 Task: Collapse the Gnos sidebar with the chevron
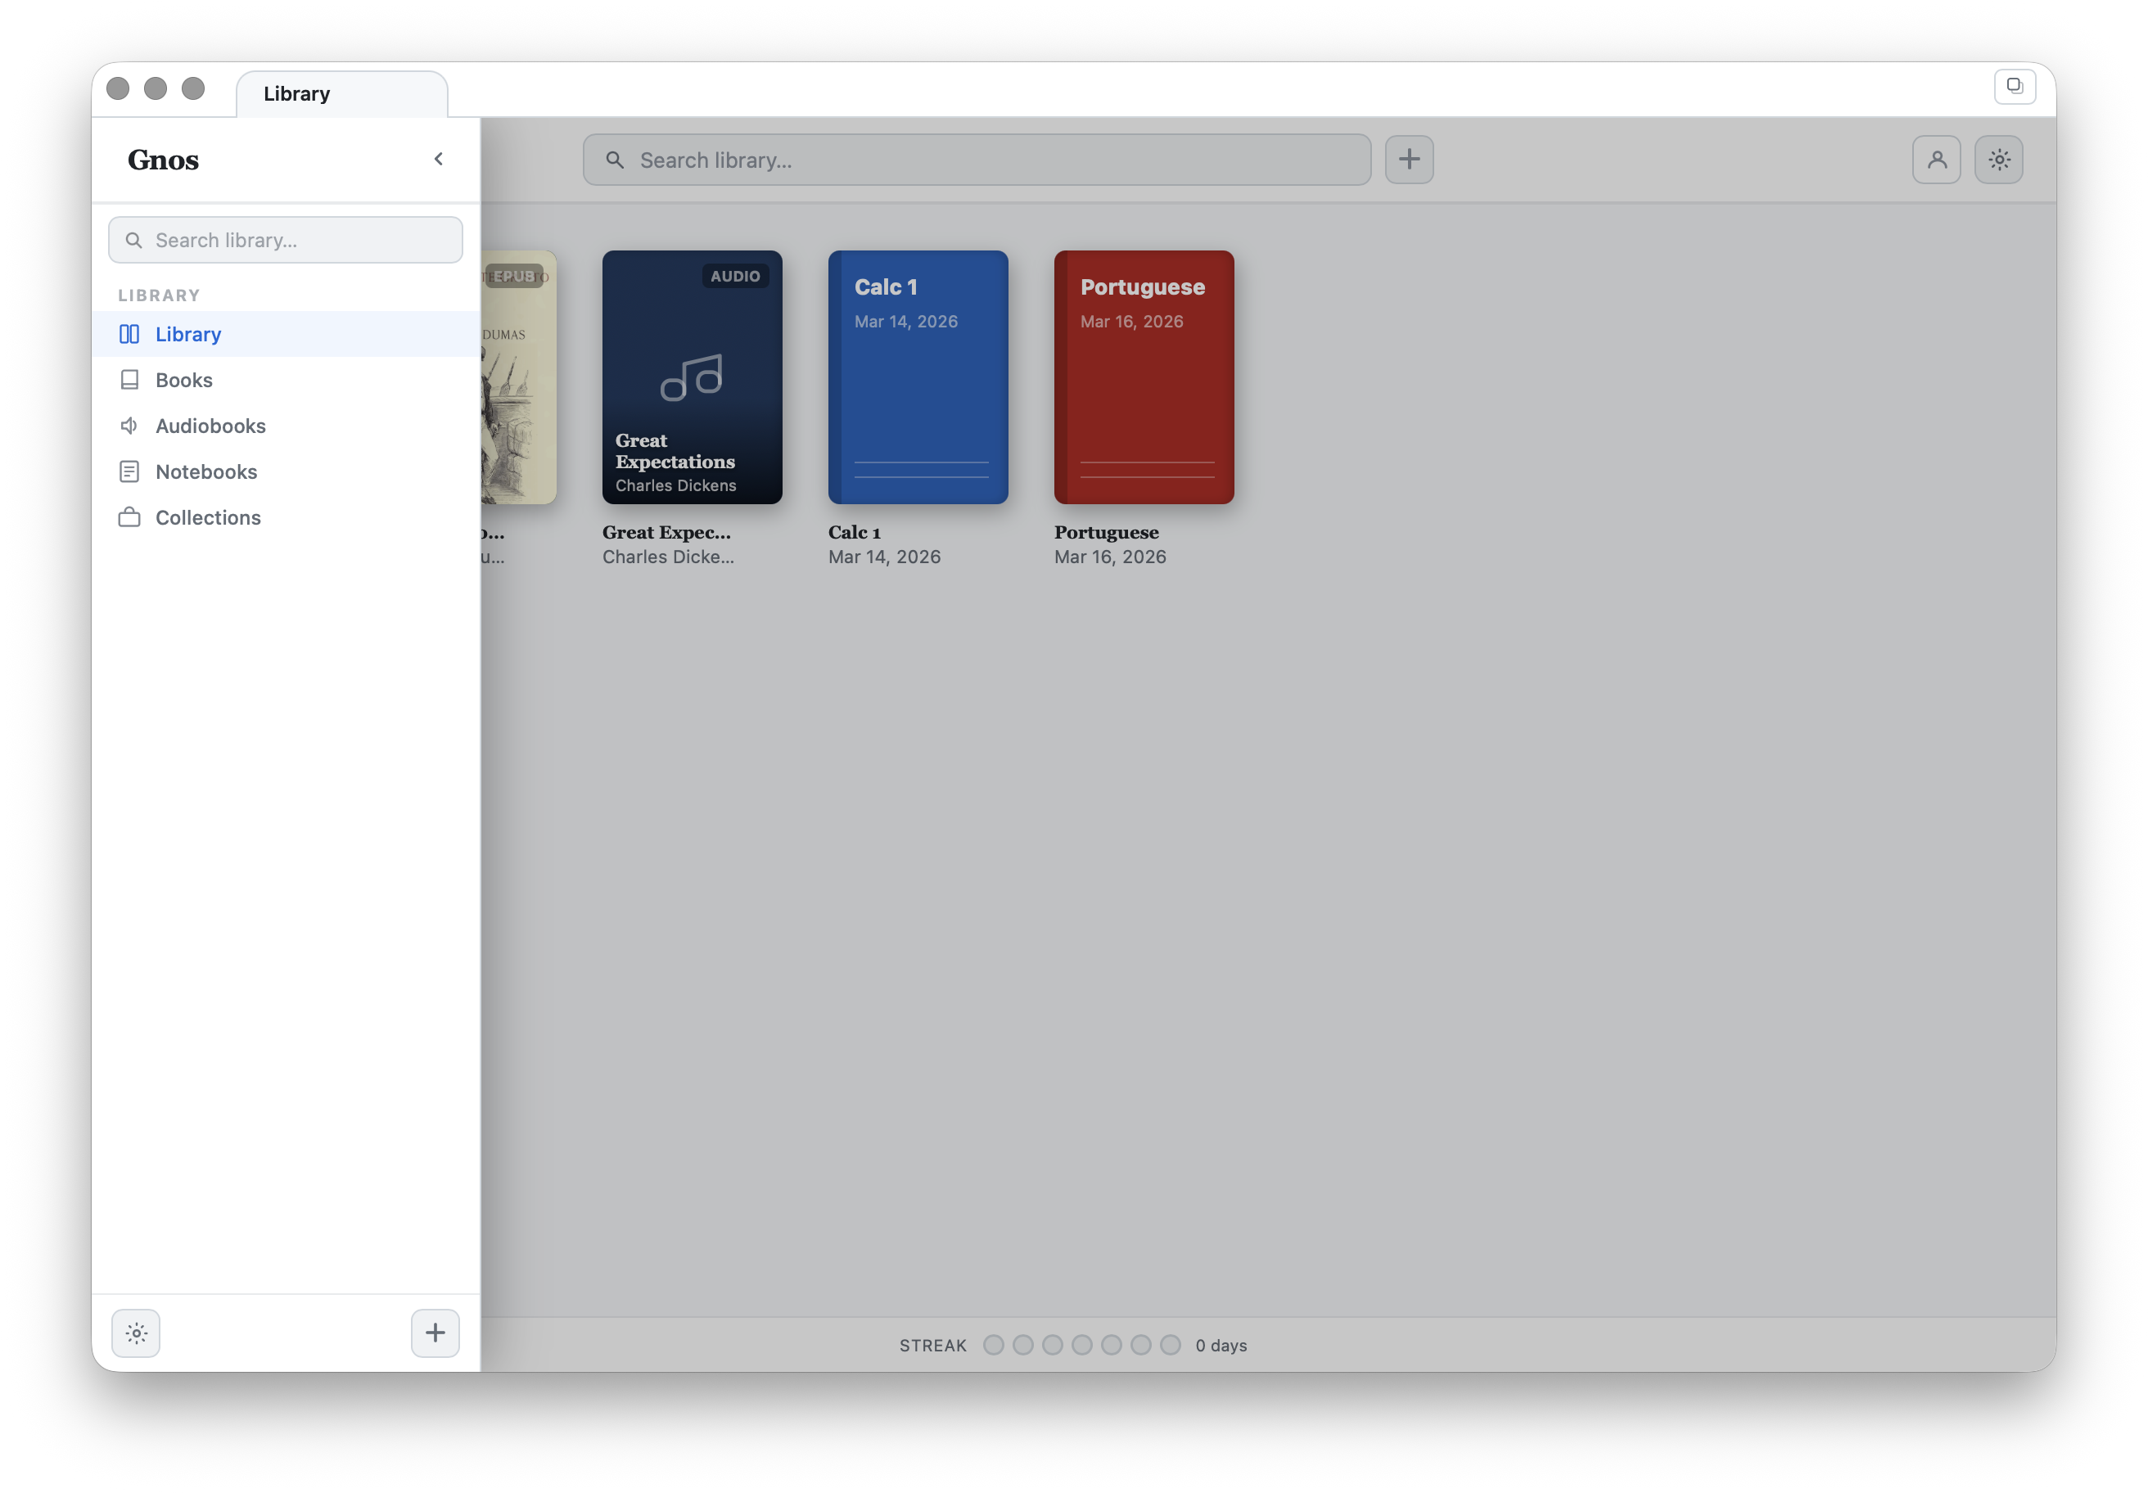tap(438, 159)
